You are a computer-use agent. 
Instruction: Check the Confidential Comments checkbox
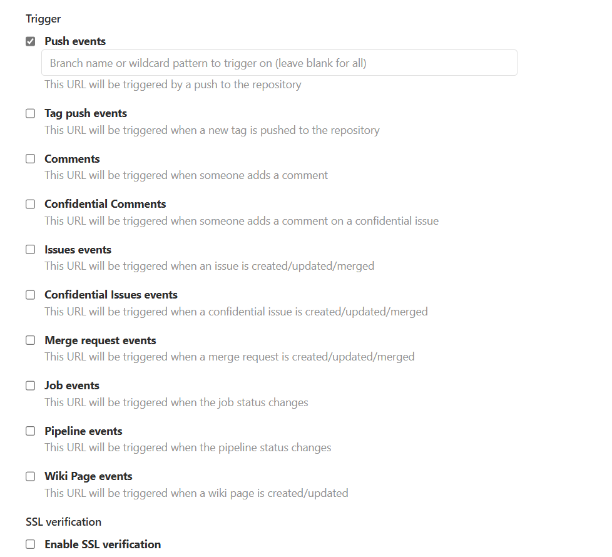pyautogui.click(x=30, y=204)
